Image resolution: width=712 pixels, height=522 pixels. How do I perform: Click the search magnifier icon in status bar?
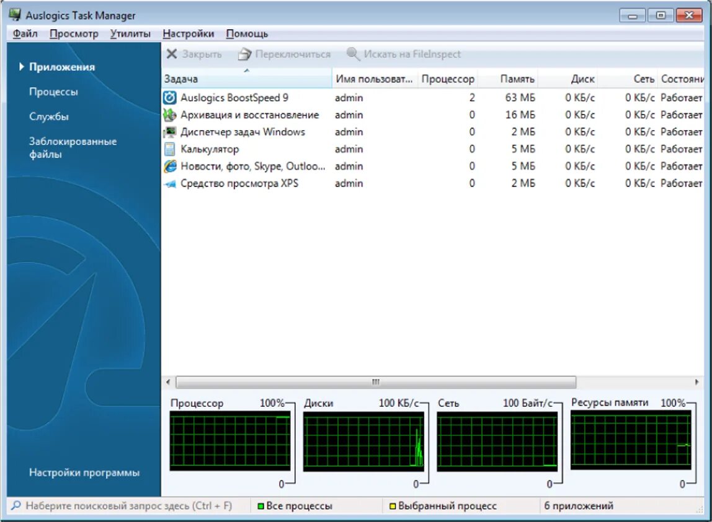pyautogui.click(x=16, y=505)
